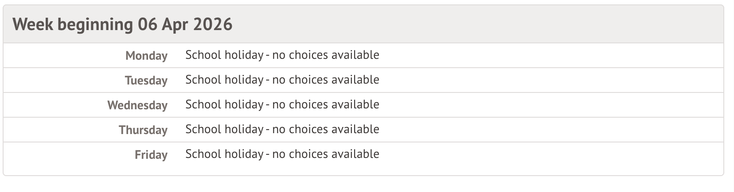Select the Wednesday day label
Viewport: 734px width, 192px height.
[x=137, y=105]
